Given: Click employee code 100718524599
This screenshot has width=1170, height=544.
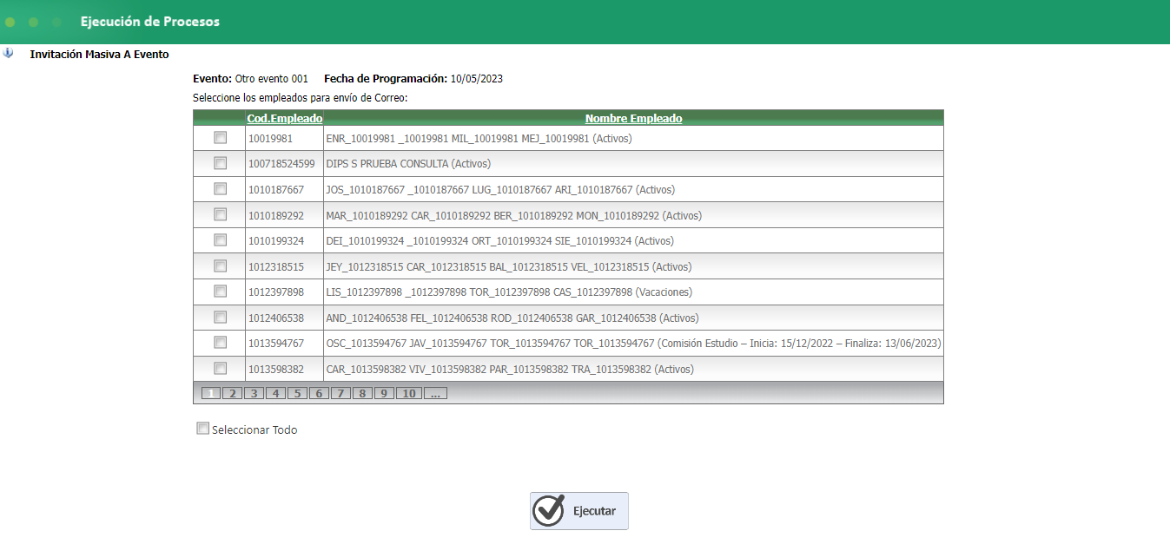Looking at the screenshot, I should tap(281, 163).
